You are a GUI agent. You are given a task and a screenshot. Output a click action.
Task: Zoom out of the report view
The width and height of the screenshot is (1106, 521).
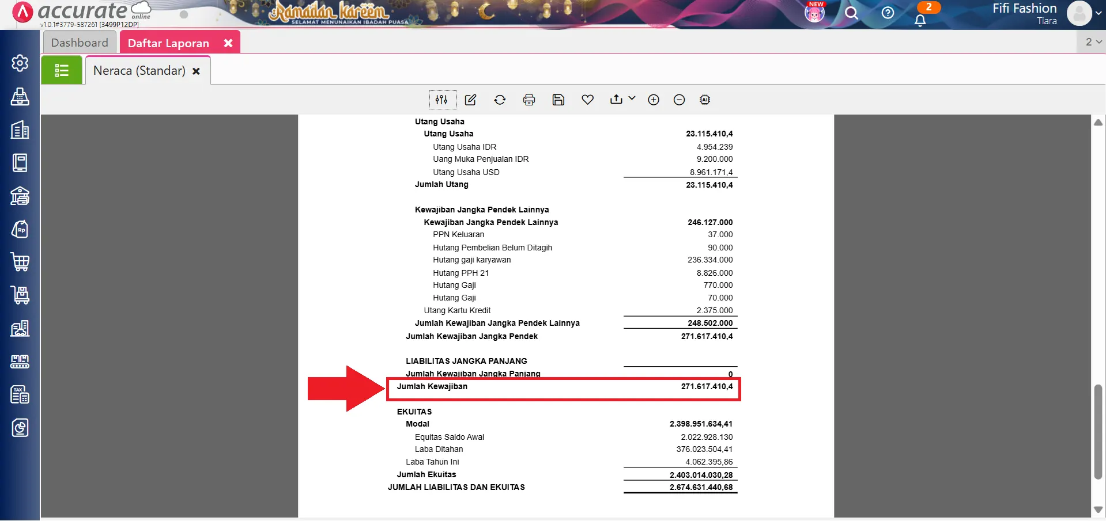point(680,100)
